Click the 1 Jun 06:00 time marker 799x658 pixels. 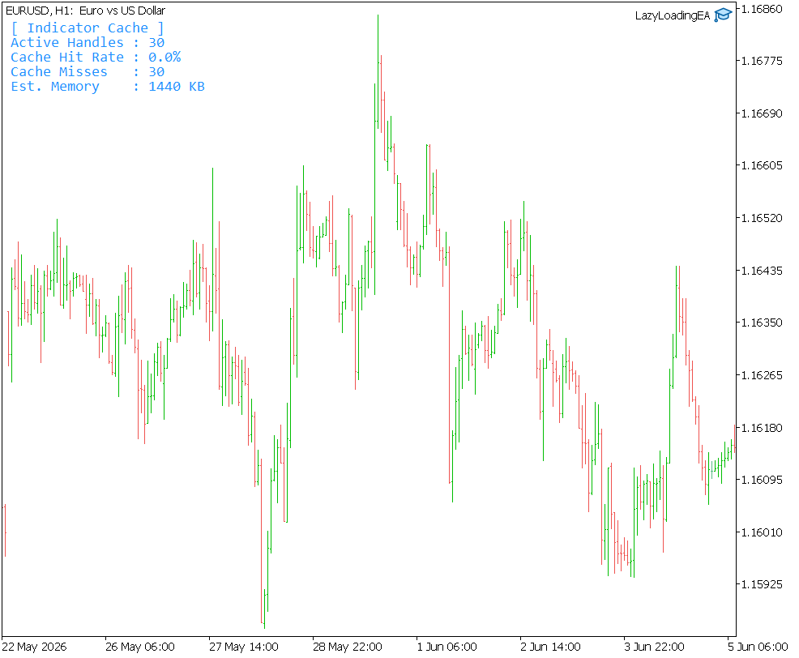click(446, 647)
